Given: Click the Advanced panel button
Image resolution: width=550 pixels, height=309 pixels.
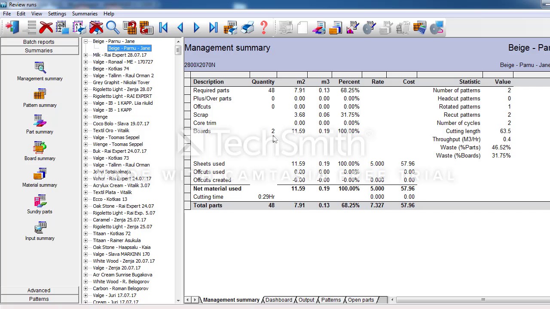Looking at the screenshot, I should pyautogui.click(x=39, y=291).
